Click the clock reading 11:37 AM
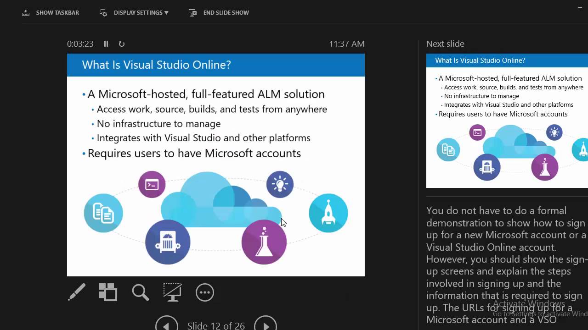 pos(347,44)
